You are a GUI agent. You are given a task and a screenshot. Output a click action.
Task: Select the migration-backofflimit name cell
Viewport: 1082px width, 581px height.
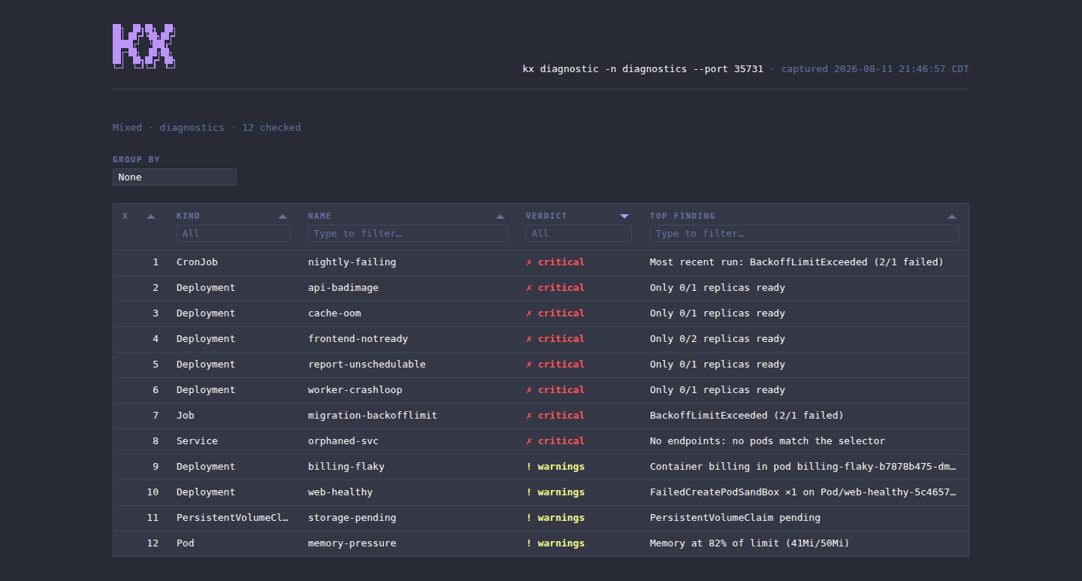tap(373, 416)
